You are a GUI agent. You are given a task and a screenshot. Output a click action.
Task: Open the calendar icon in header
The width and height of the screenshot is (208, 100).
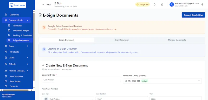(x=162, y=4)
